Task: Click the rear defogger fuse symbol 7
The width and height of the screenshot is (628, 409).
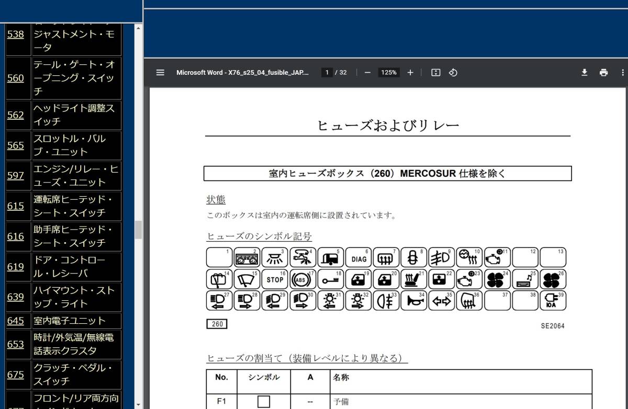Action: pyautogui.click(x=386, y=257)
